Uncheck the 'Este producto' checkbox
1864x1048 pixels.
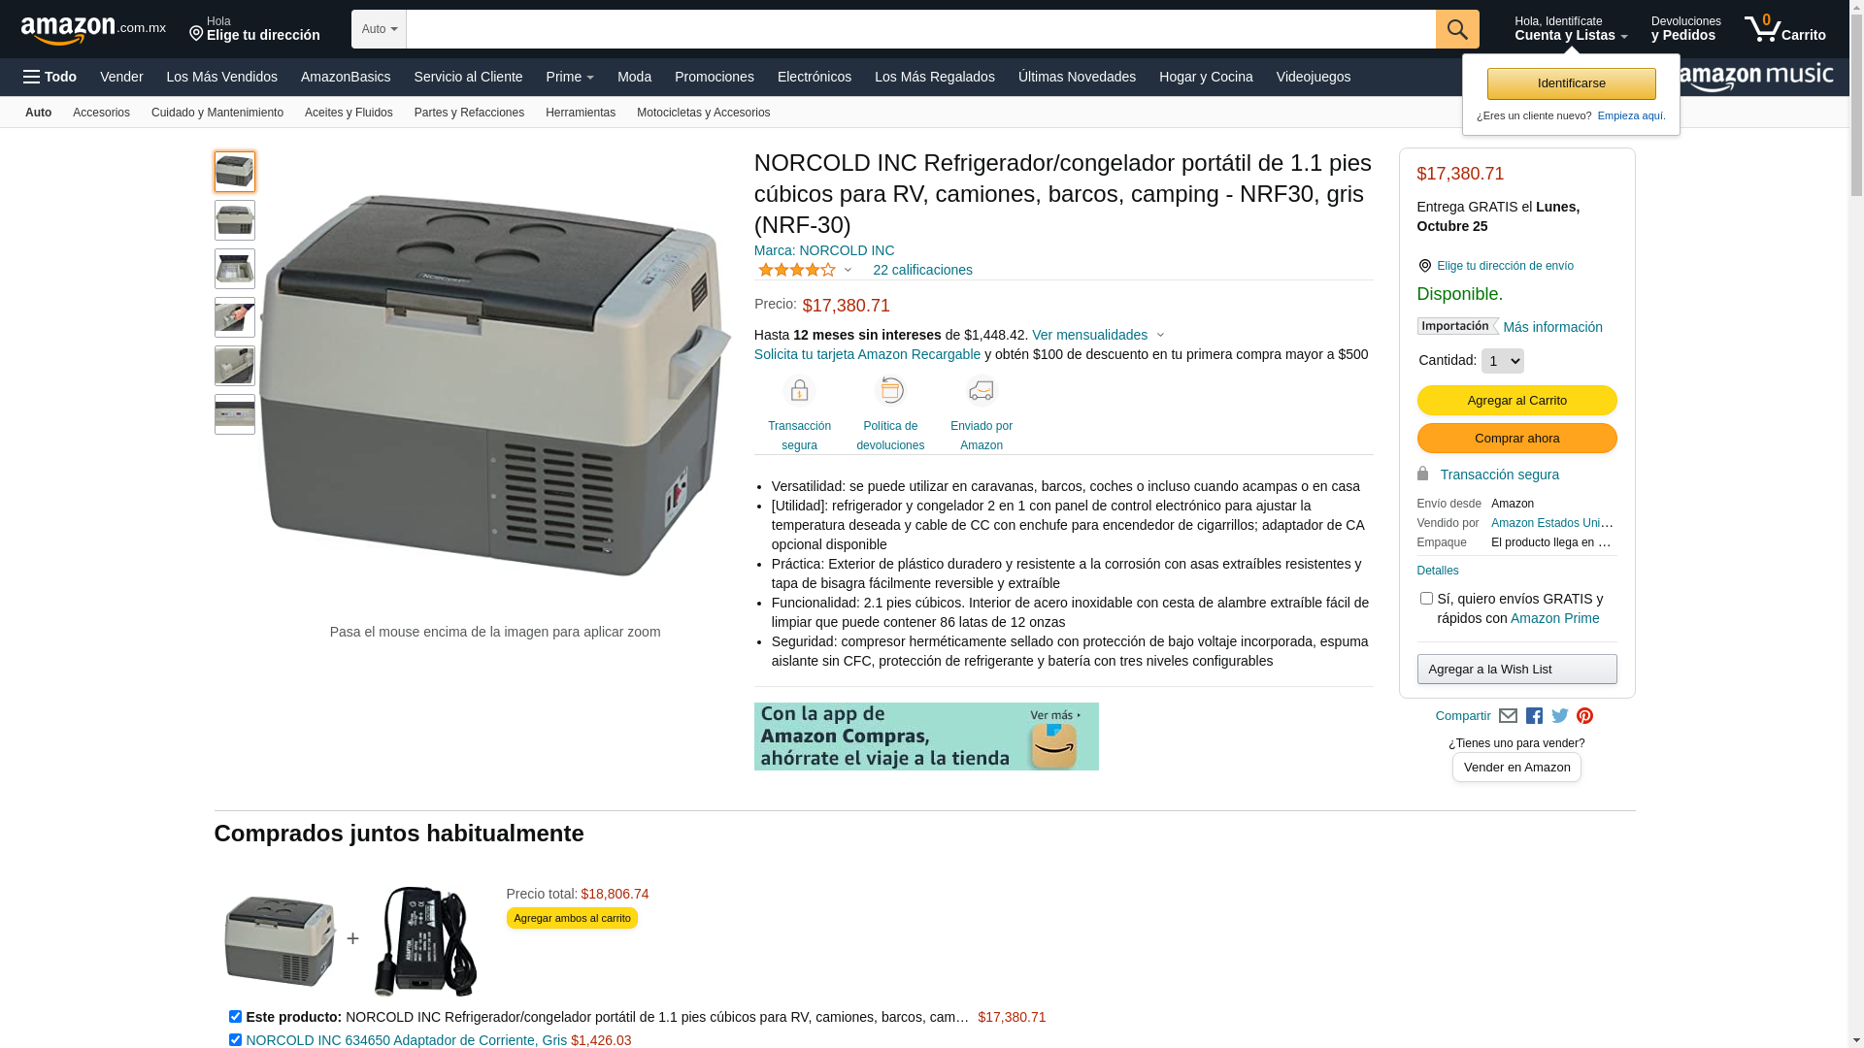(235, 1016)
